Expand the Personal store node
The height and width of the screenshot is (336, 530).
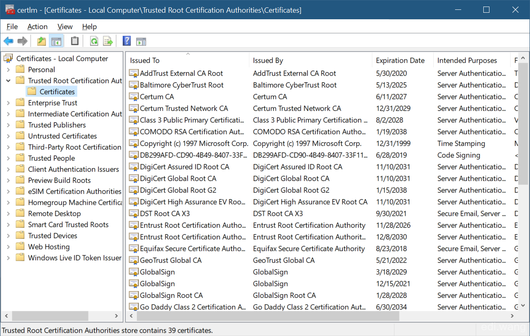[8, 70]
